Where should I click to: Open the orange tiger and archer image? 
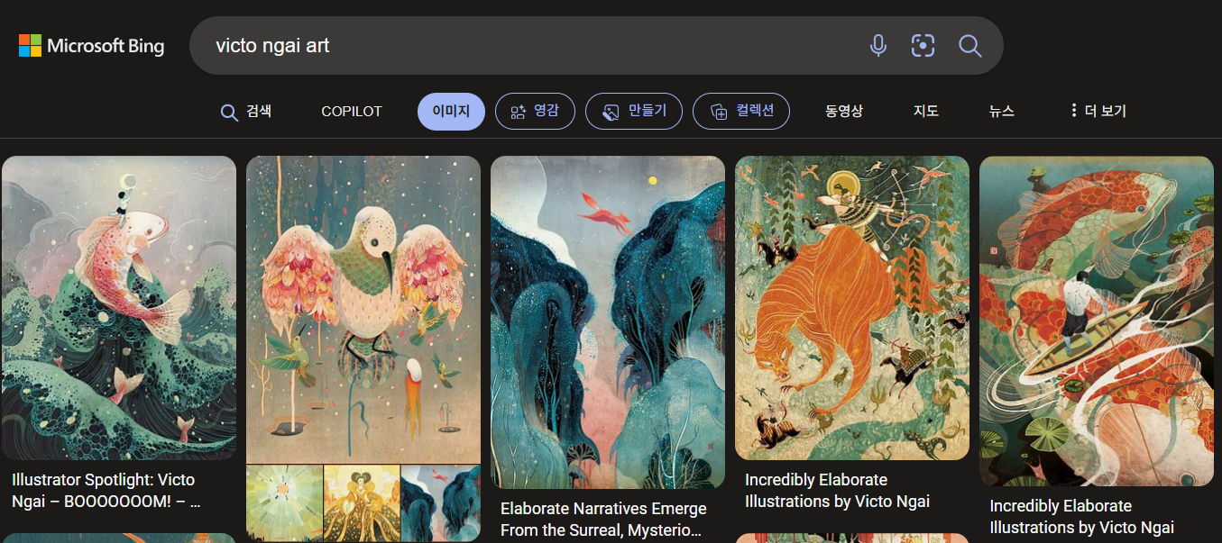point(852,308)
